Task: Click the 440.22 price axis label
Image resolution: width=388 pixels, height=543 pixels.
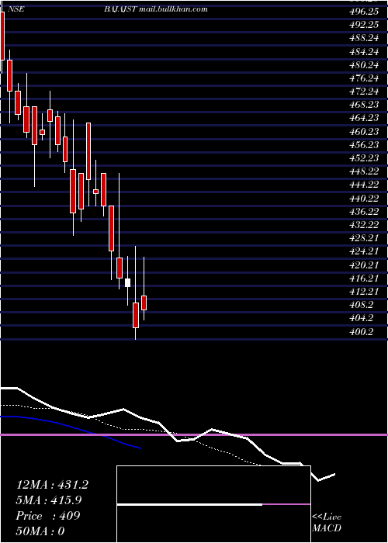Action: pyautogui.click(x=364, y=199)
